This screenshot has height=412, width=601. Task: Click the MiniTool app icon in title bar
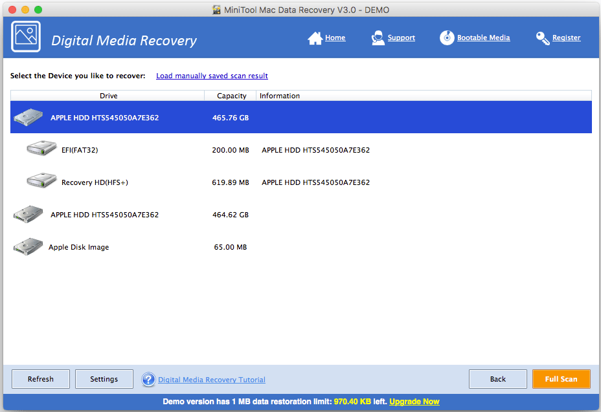(x=216, y=10)
